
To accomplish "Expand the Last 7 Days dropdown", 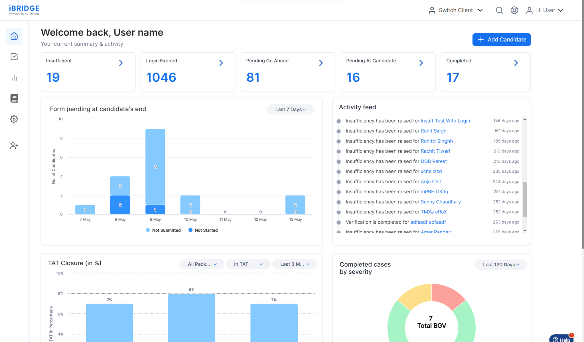I will pos(290,109).
